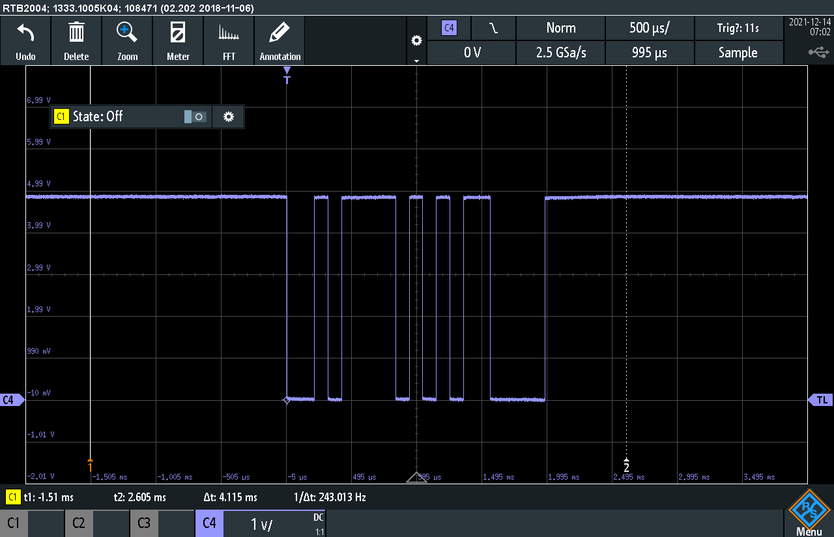Select trigger source C4 box
Screen dimensions: 834x537
449,28
